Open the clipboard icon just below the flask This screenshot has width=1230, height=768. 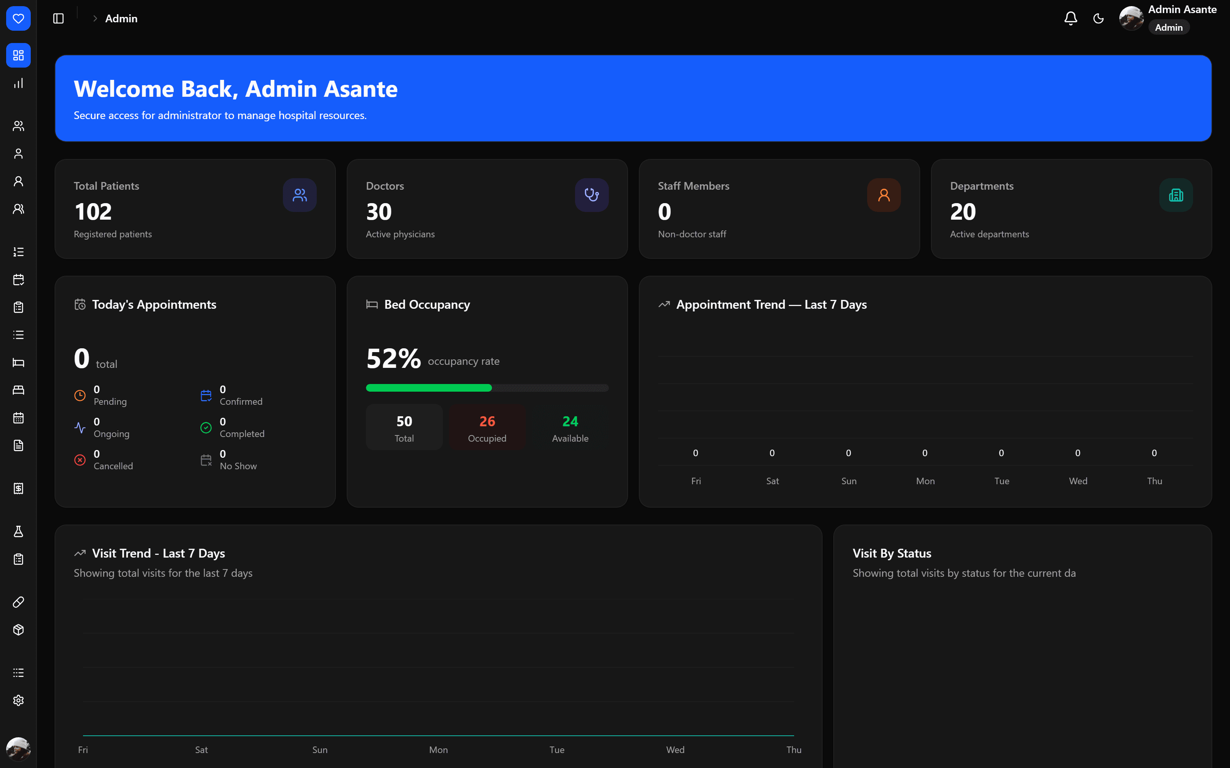tap(18, 559)
